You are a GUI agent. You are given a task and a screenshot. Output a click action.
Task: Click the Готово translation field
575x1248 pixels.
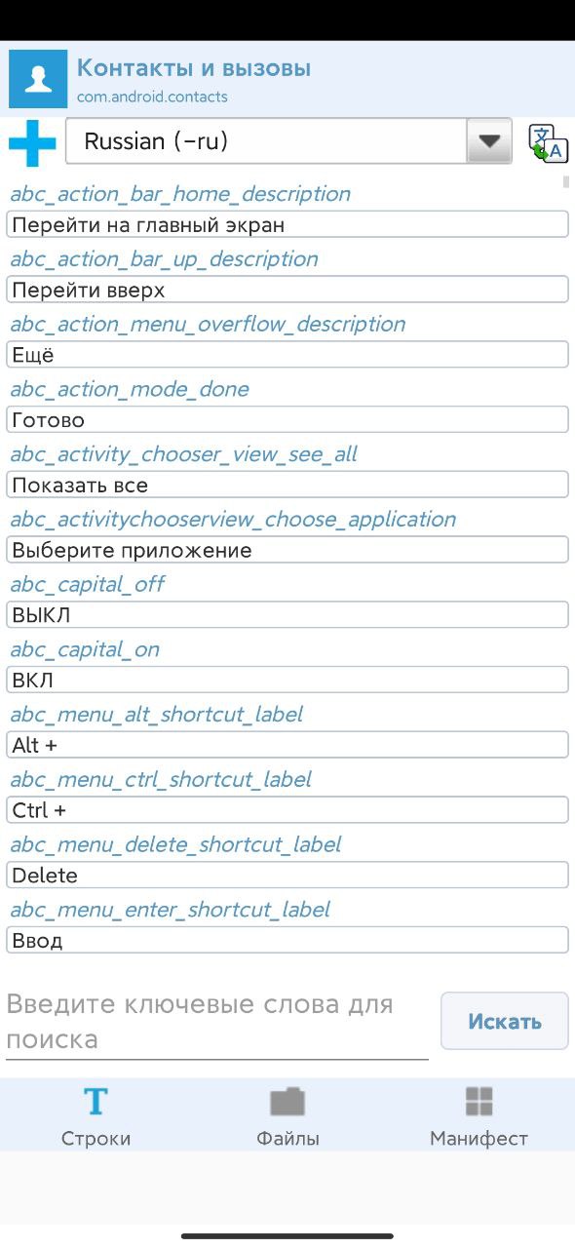(x=287, y=420)
